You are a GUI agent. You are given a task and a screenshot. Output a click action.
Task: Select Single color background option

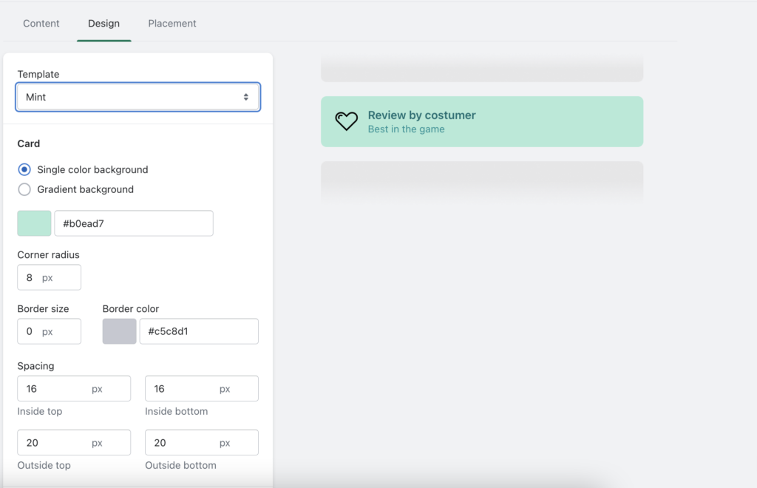click(24, 169)
